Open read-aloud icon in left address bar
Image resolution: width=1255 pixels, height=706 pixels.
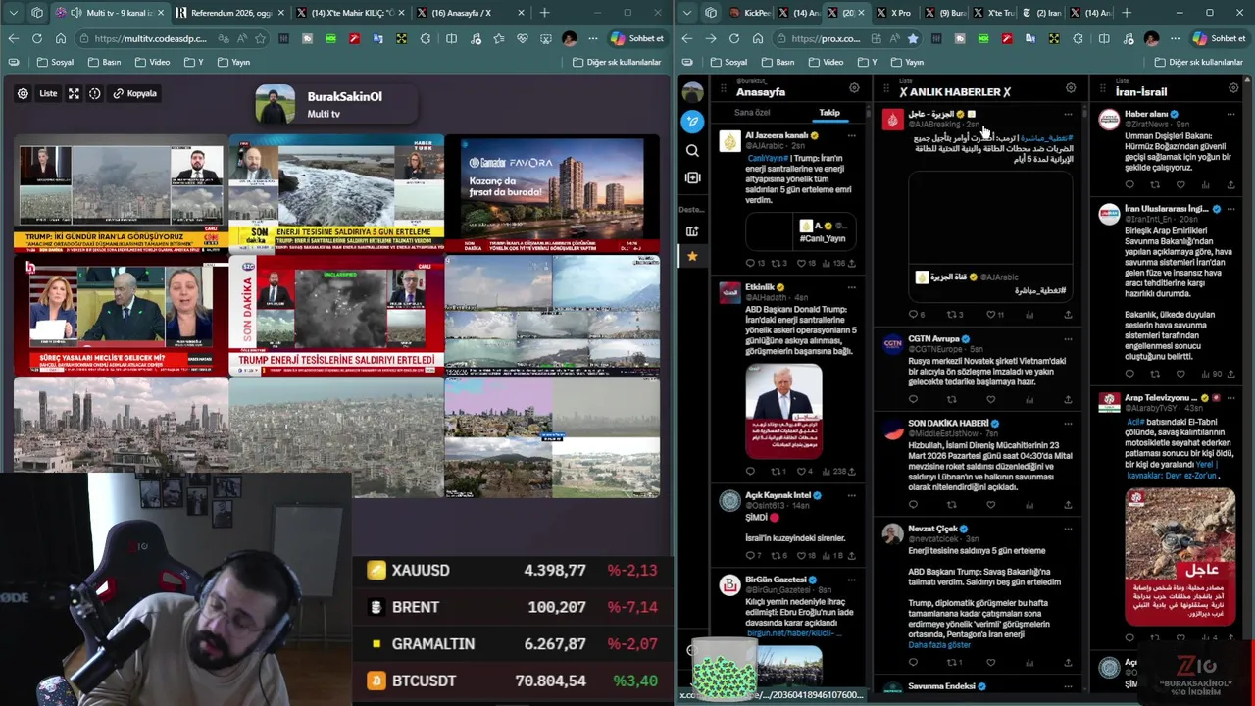[240, 38]
